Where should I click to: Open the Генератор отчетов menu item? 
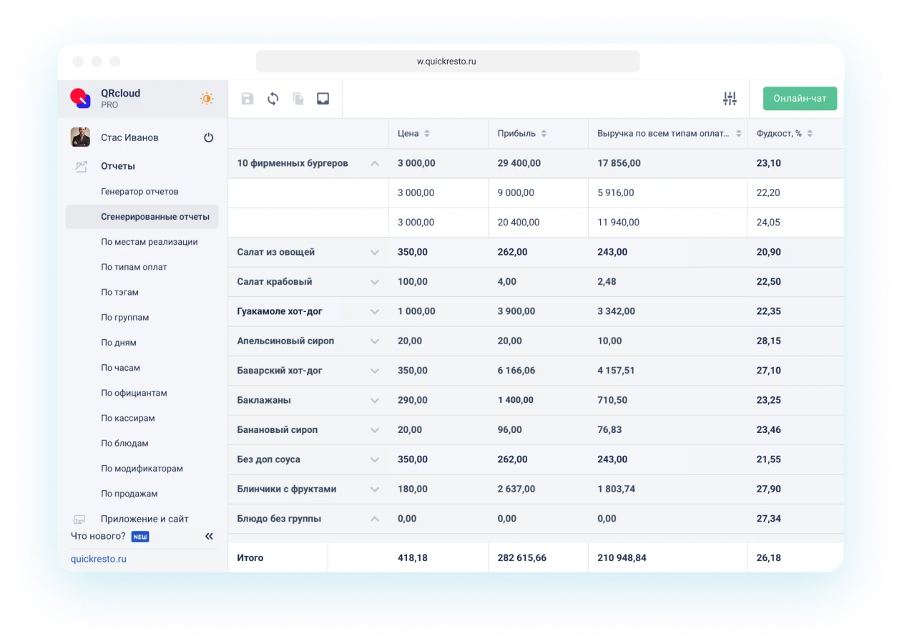click(139, 192)
